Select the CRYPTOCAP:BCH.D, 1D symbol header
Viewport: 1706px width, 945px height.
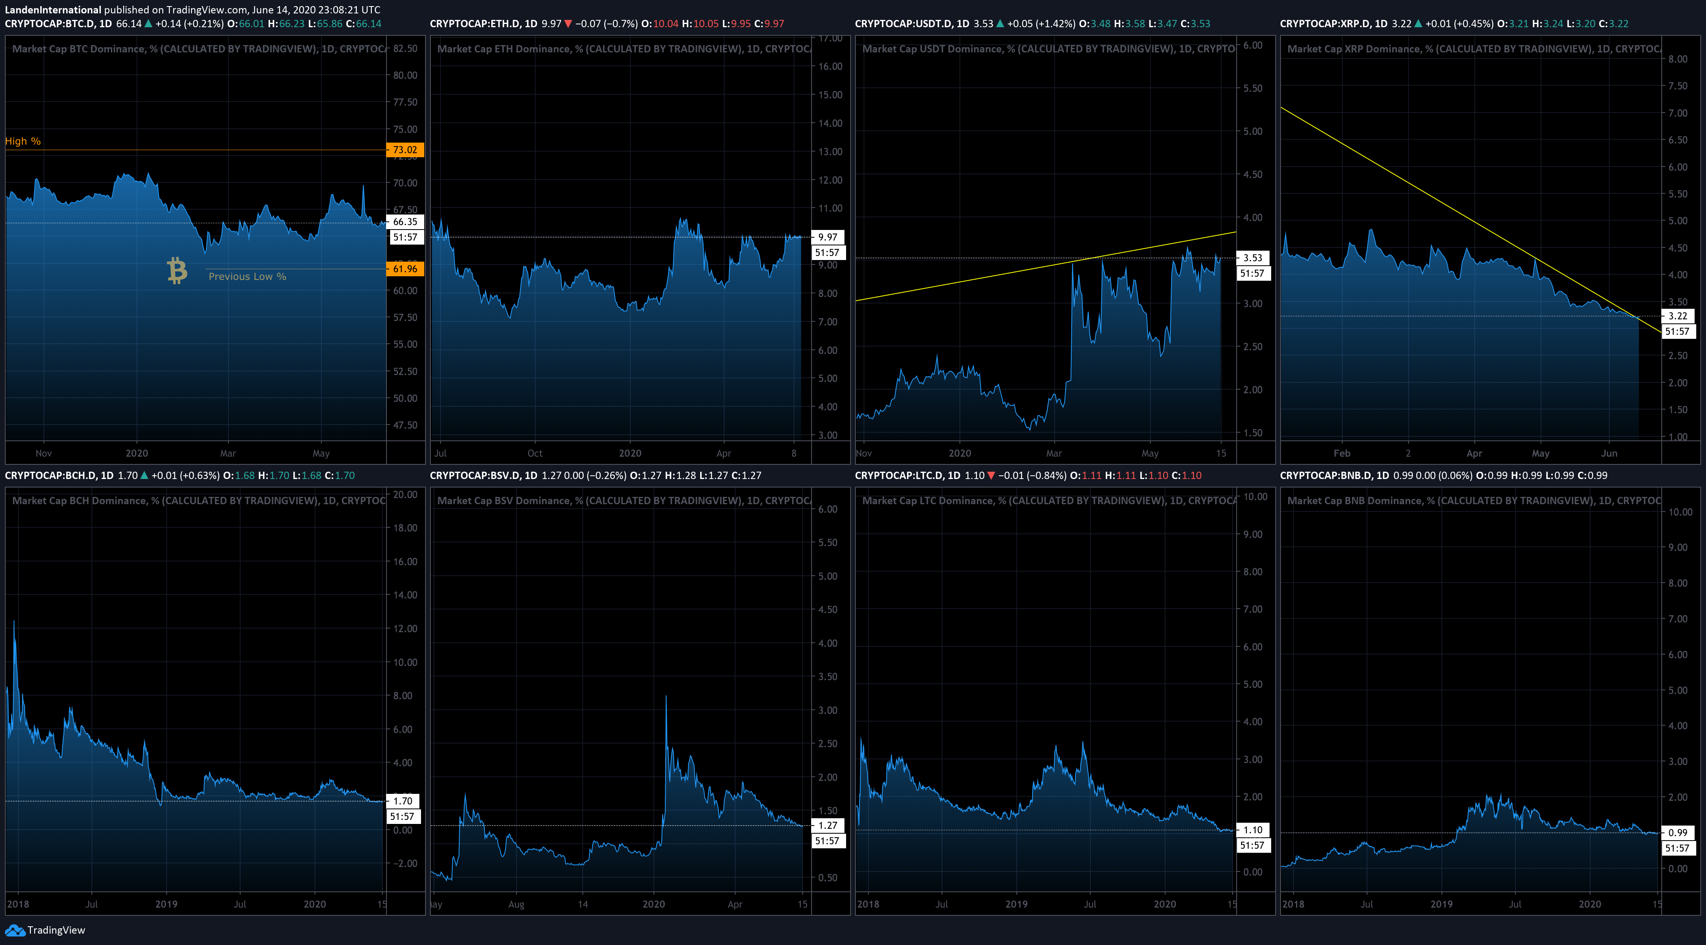[x=59, y=475]
